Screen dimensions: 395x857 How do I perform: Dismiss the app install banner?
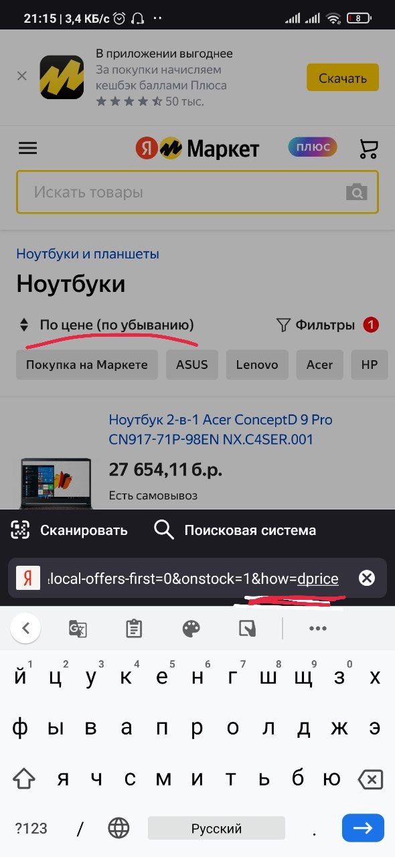tap(21, 76)
